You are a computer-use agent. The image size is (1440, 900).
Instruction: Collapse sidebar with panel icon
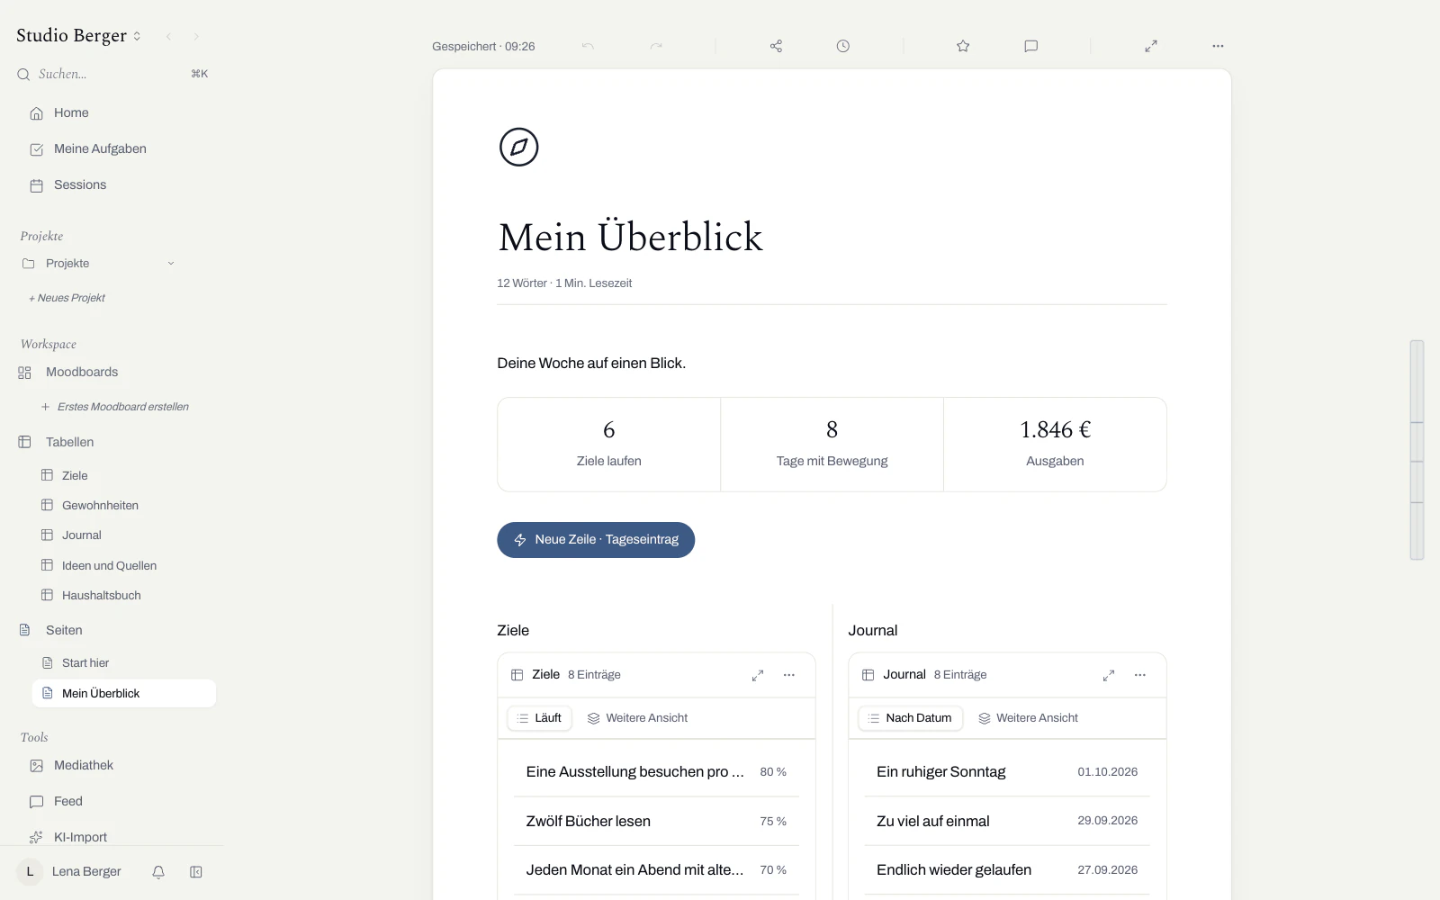point(196,871)
